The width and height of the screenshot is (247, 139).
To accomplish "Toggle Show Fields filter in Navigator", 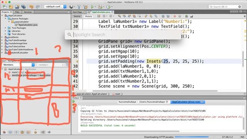I will click(x=10, y=132).
